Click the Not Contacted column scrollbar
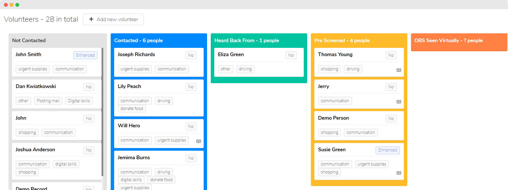This screenshot has height=190, width=508. (102, 112)
